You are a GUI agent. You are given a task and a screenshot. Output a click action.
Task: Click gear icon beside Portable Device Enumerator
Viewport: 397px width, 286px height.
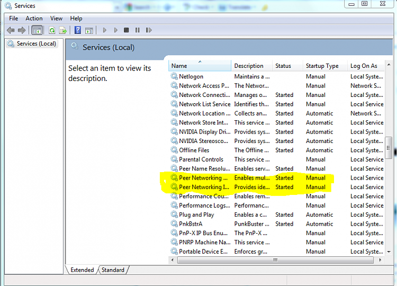(174, 251)
